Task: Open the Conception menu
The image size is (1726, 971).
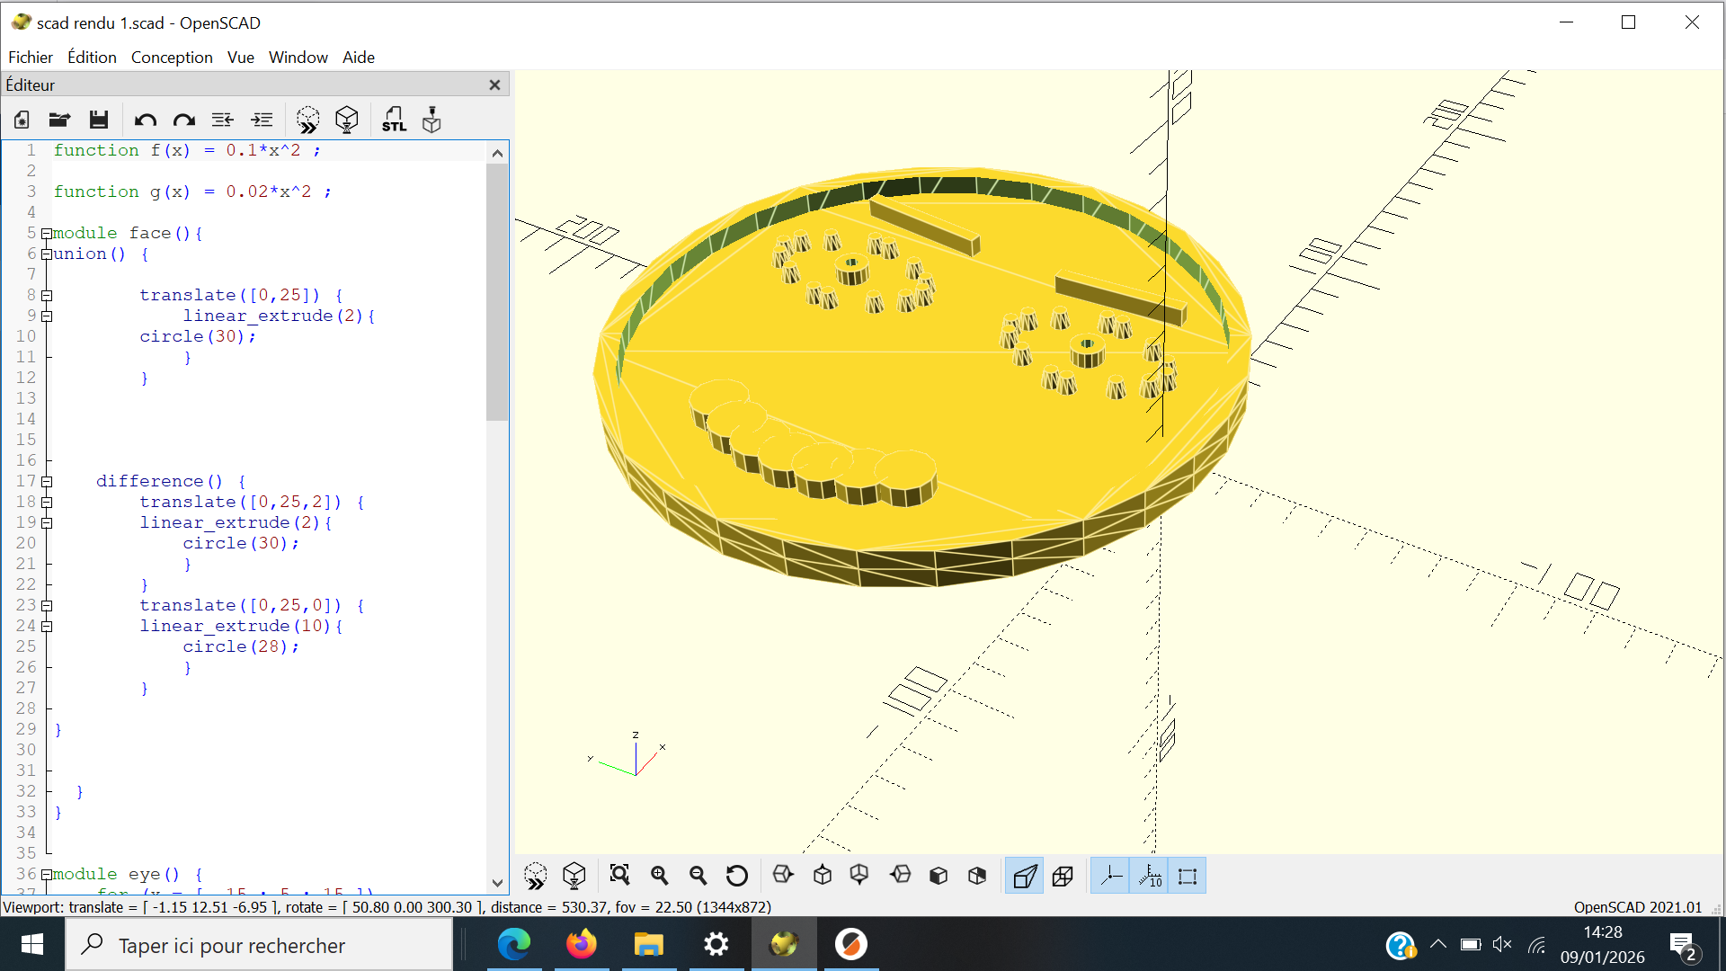Action: click(x=172, y=57)
